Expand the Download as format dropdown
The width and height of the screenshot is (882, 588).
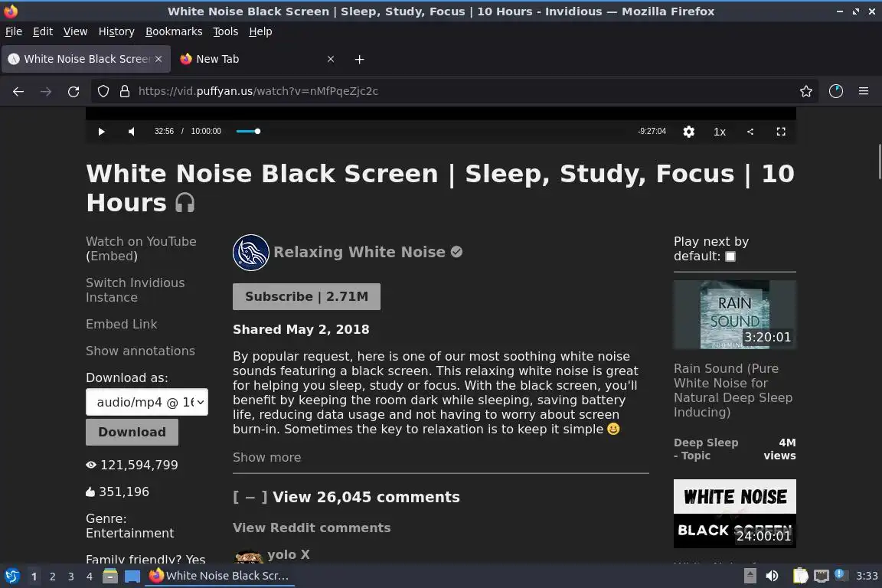[x=147, y=402]
